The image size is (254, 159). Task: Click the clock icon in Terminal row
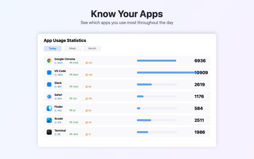tap(56, 134)
